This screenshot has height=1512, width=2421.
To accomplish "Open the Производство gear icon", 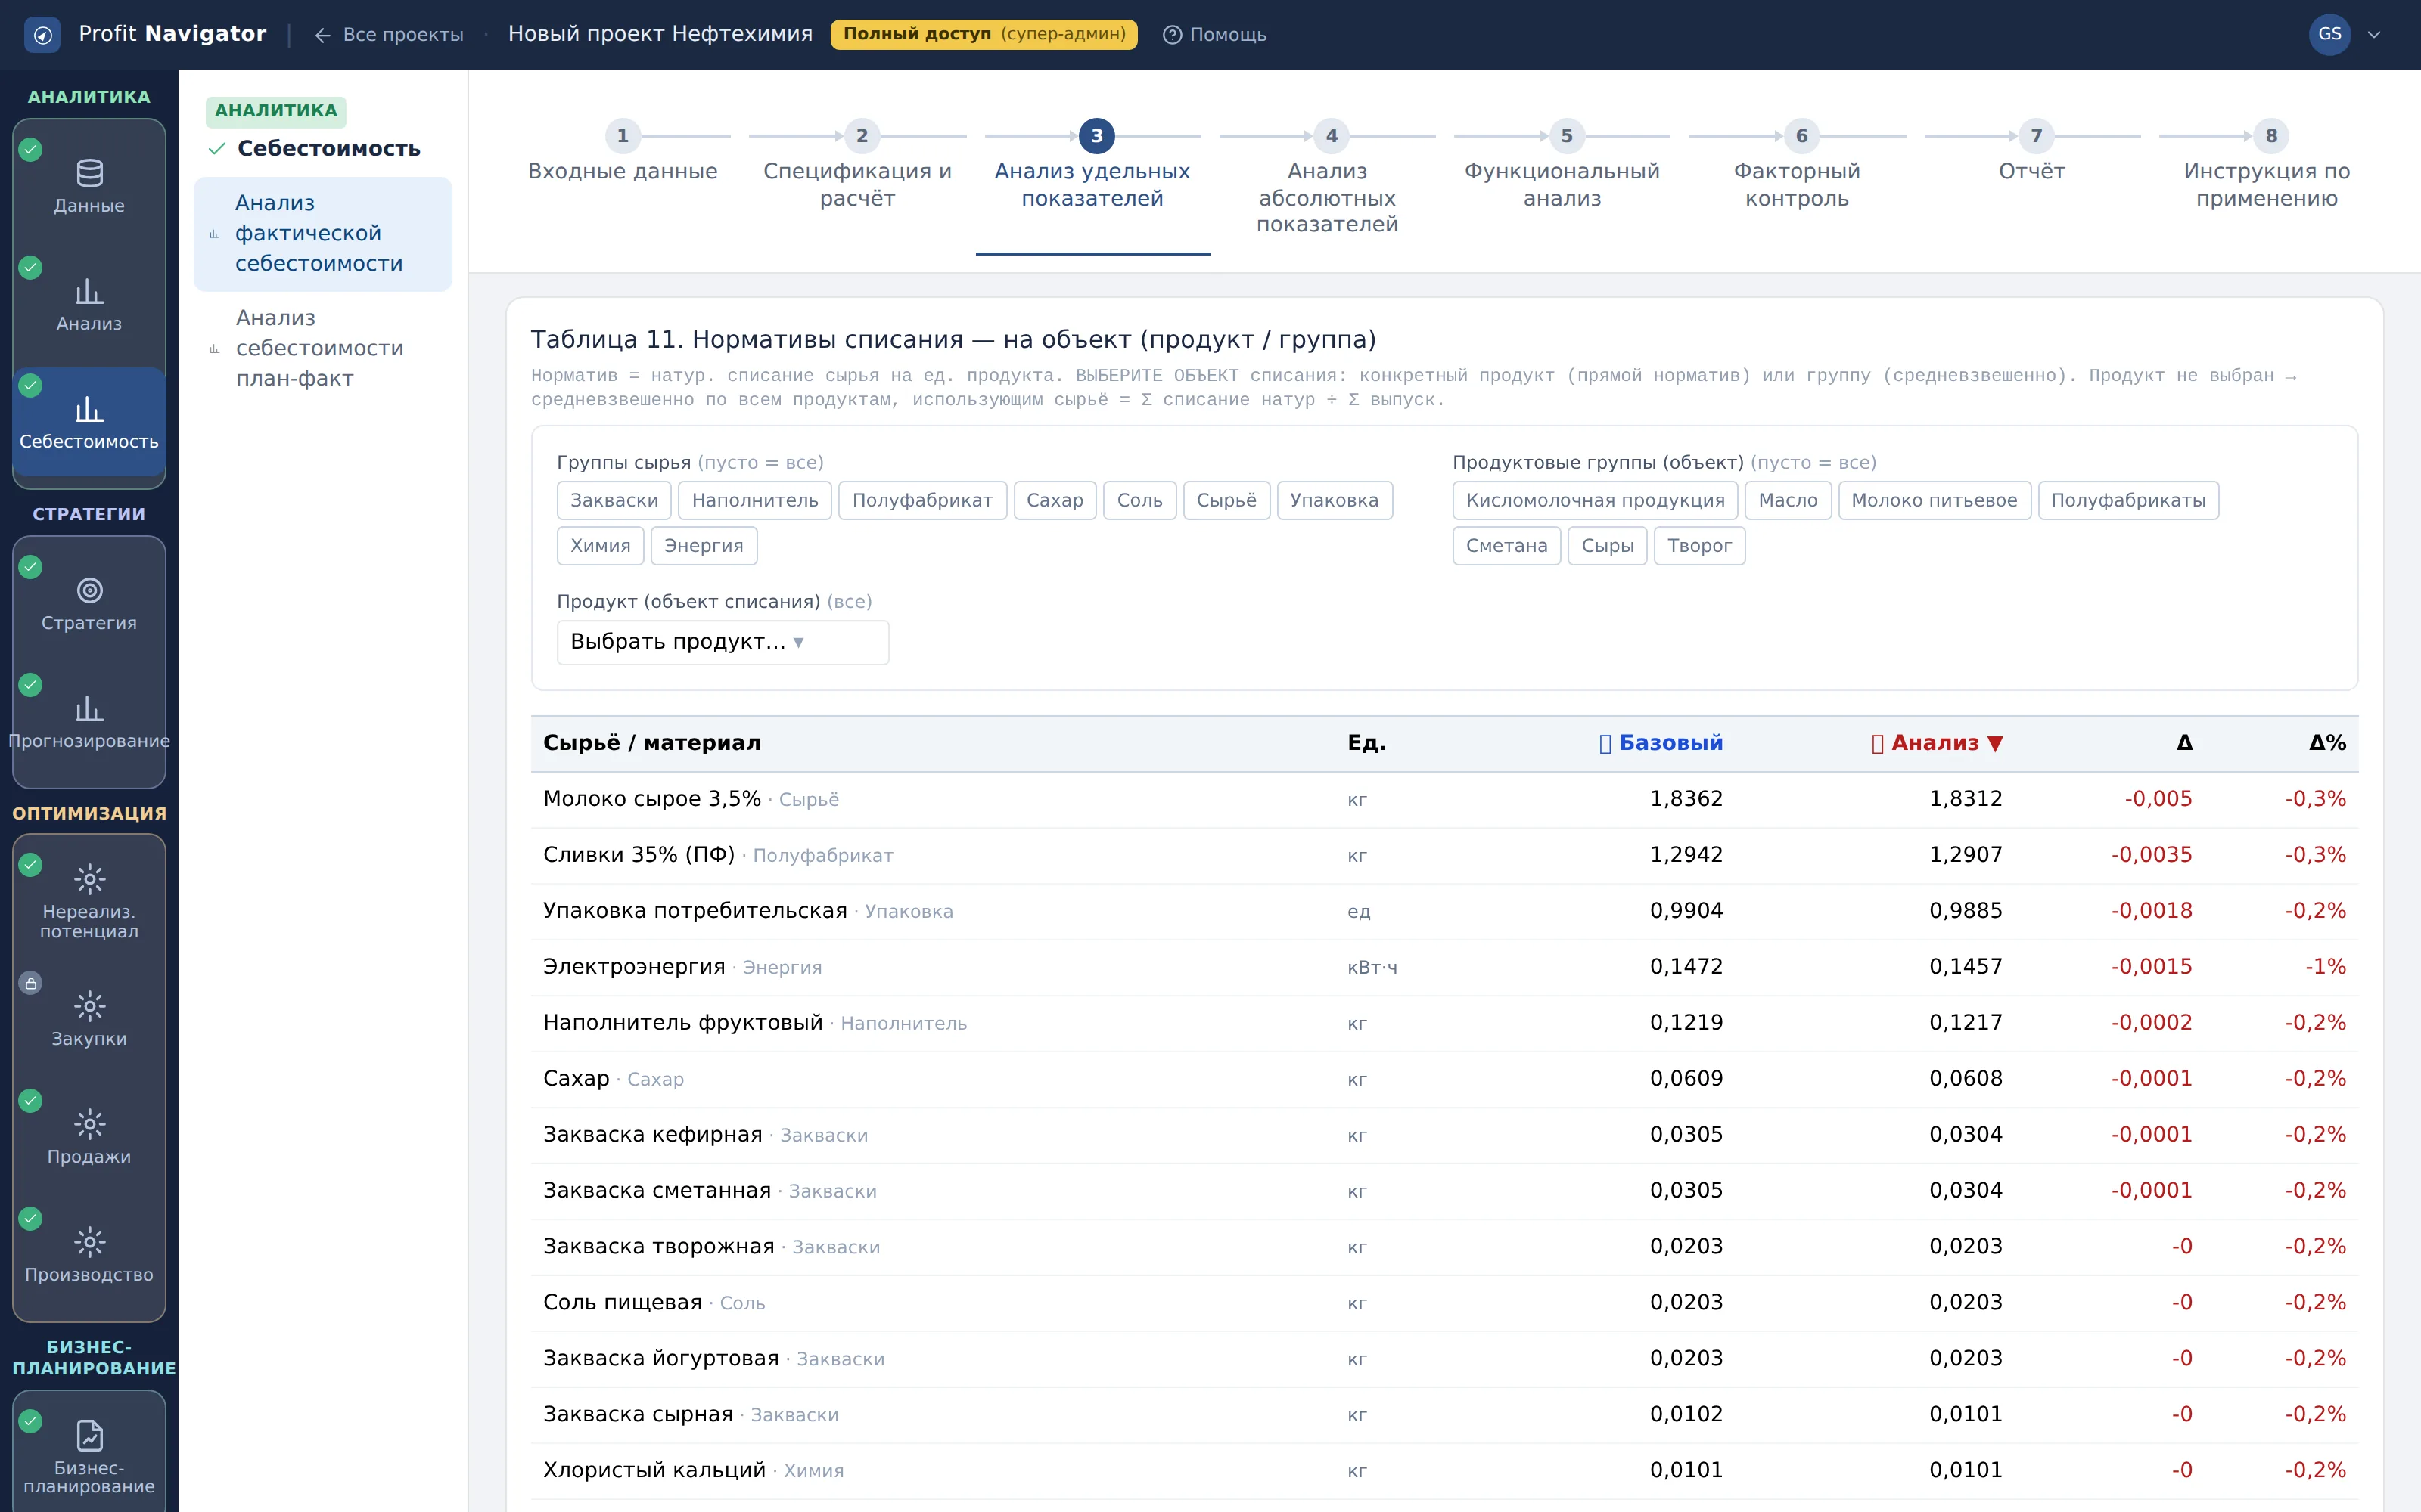I will pos(89,1242).
